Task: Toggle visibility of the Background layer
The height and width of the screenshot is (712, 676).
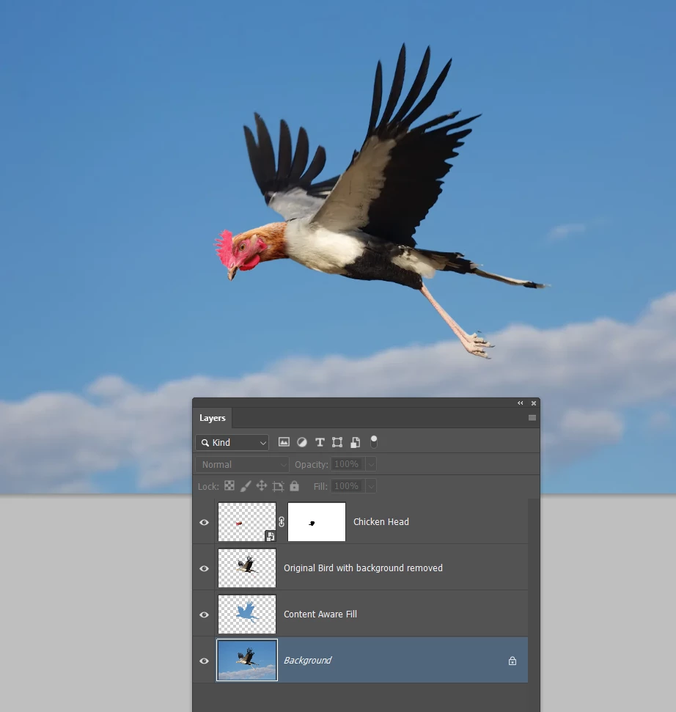Action: click(x=205, y=661)
